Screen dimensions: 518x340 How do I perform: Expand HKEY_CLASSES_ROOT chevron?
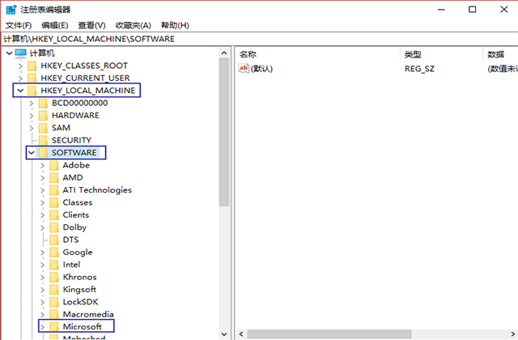(20, 66)
